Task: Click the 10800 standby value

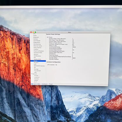Action: pos(74,58)
